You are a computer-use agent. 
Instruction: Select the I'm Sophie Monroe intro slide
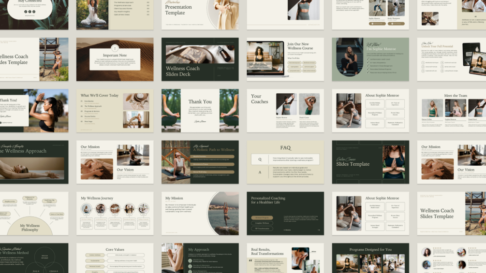[x=370, y=59]
